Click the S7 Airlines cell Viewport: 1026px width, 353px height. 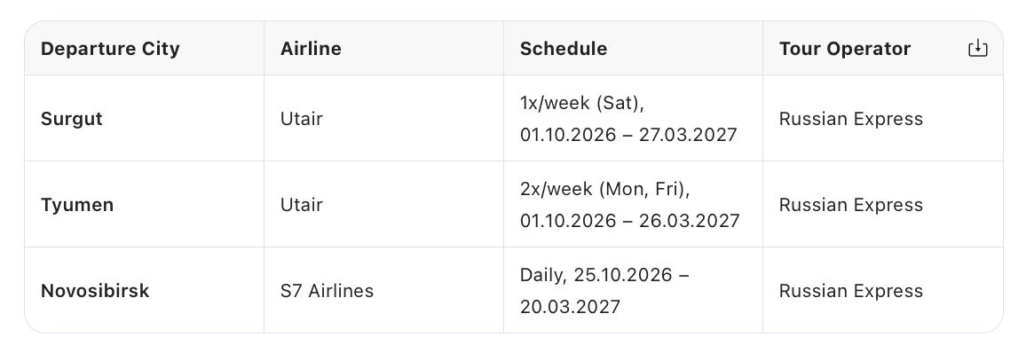(328, 291)
